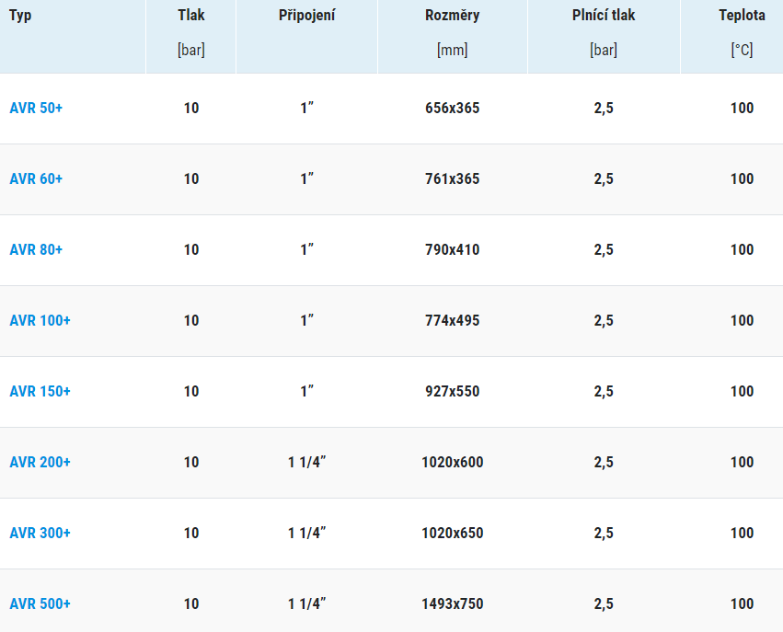Select the 774x495 dimensions cell

coord(453,320)
